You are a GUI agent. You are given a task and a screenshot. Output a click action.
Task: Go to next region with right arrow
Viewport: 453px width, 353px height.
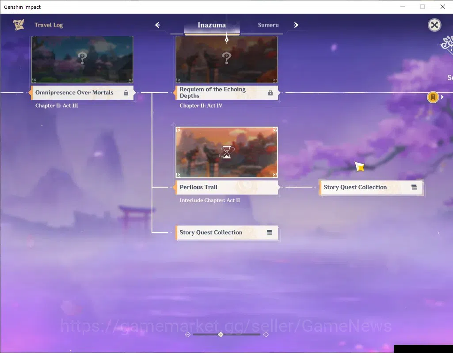click(x=296, y=25)
